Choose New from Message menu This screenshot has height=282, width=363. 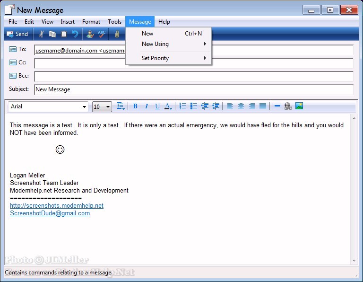169,34
